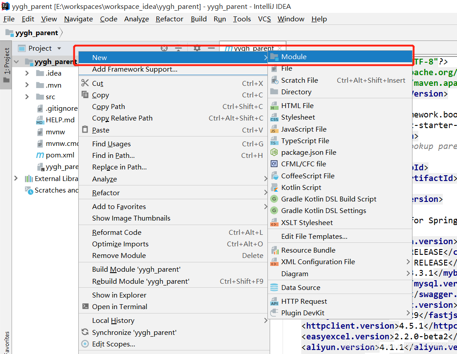
Task: Select HELP.md in project tree
Action: (60, 120)
